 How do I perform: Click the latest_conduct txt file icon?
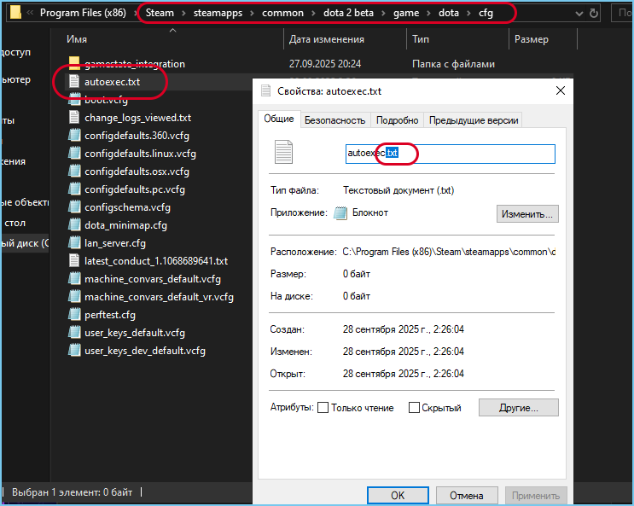tap(74, 260)
